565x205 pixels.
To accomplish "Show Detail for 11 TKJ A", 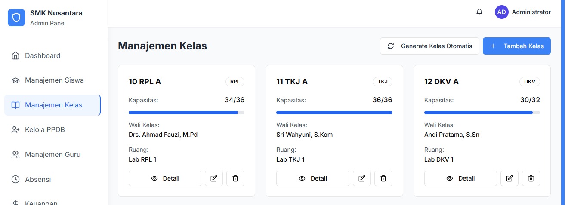I will 313,178.
